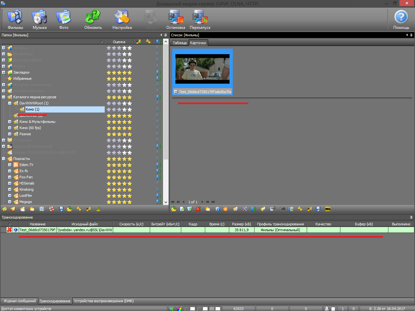The width and height of the screenshot is (415, 311).
Task: Switch to the Таблица tab
Action: pyautogui.click(x=180, y=43)
